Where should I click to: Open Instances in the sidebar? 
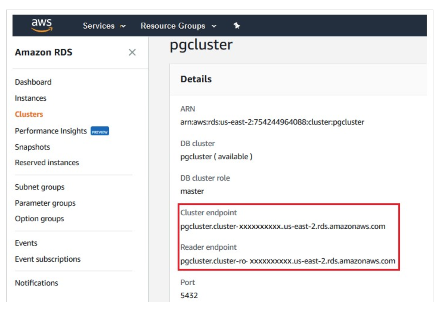(x=31, y=98)
